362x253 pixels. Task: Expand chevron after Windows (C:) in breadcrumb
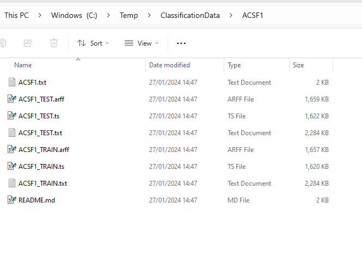pyautogui.click(x=108, y=15)
